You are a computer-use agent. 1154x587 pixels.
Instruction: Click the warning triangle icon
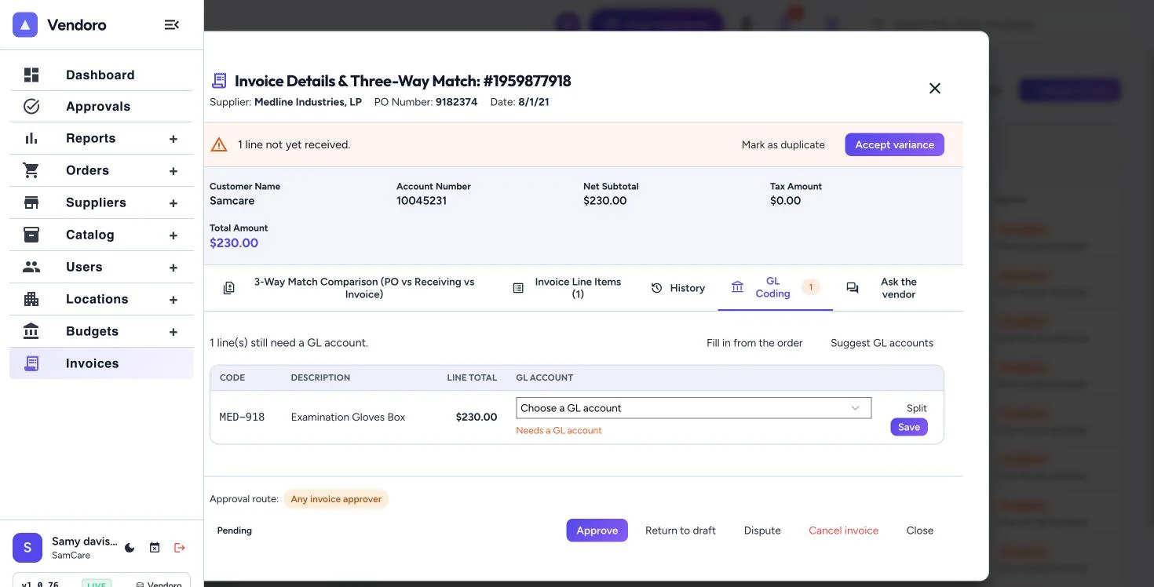219,144
